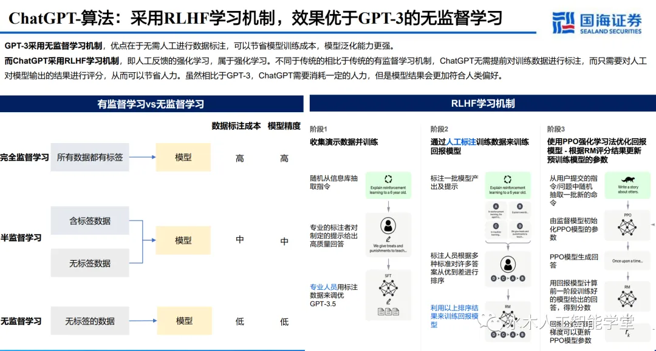656x351 pixels.
Task: Click the PPO neural network icon
Action: [627, 227]
